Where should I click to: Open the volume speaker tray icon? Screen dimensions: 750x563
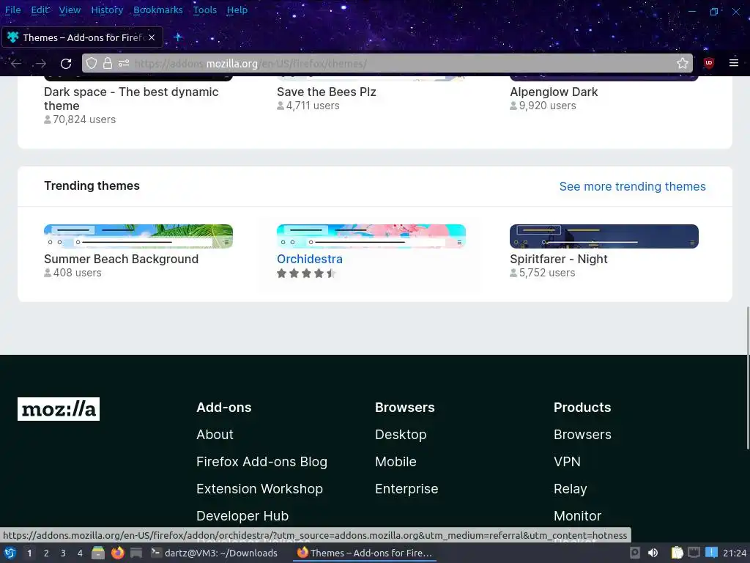click(653, 553)
